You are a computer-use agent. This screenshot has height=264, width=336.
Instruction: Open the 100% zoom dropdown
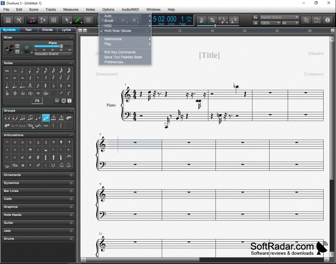pos(270,23)
